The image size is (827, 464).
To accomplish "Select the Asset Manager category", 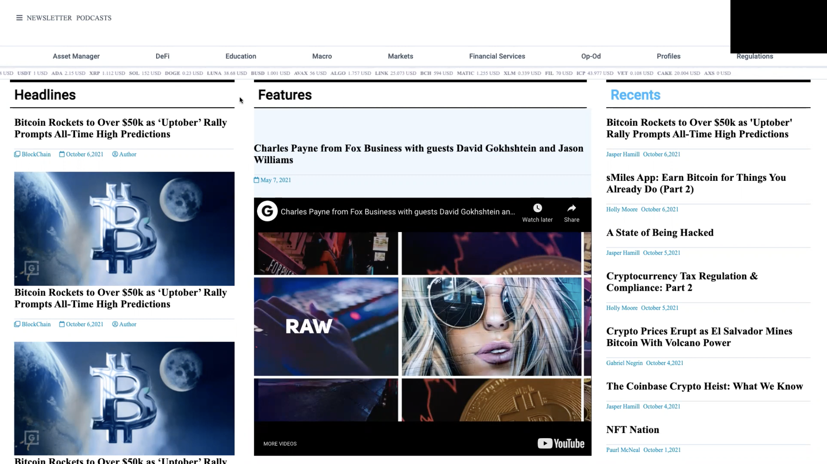I will click(x=76, y=56).
